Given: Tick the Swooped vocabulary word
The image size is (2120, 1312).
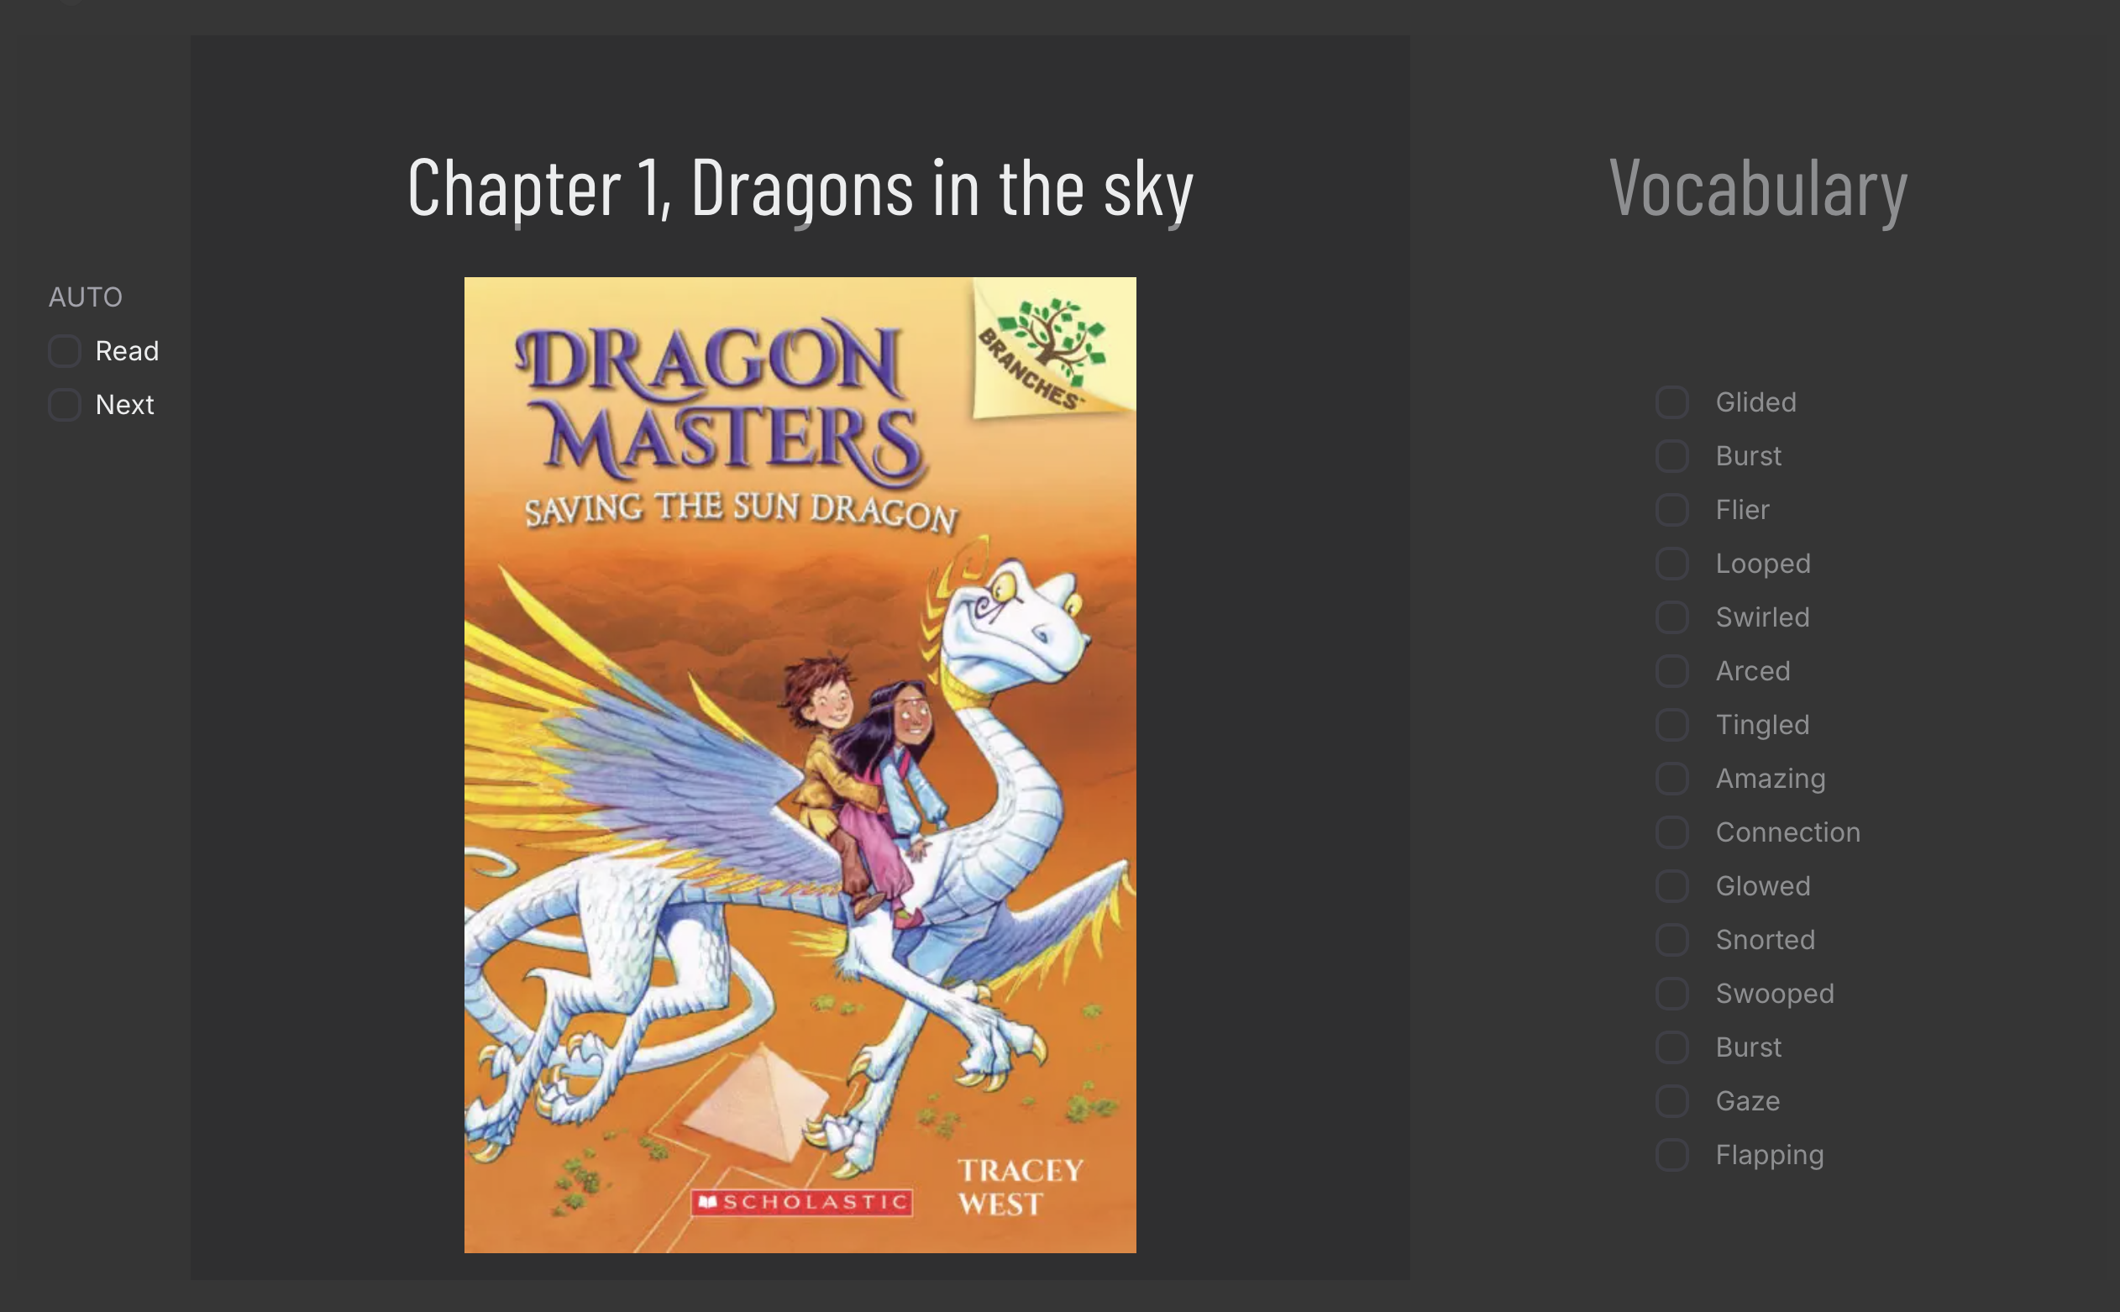Looking at the screenshot, I should [1671, 994].
